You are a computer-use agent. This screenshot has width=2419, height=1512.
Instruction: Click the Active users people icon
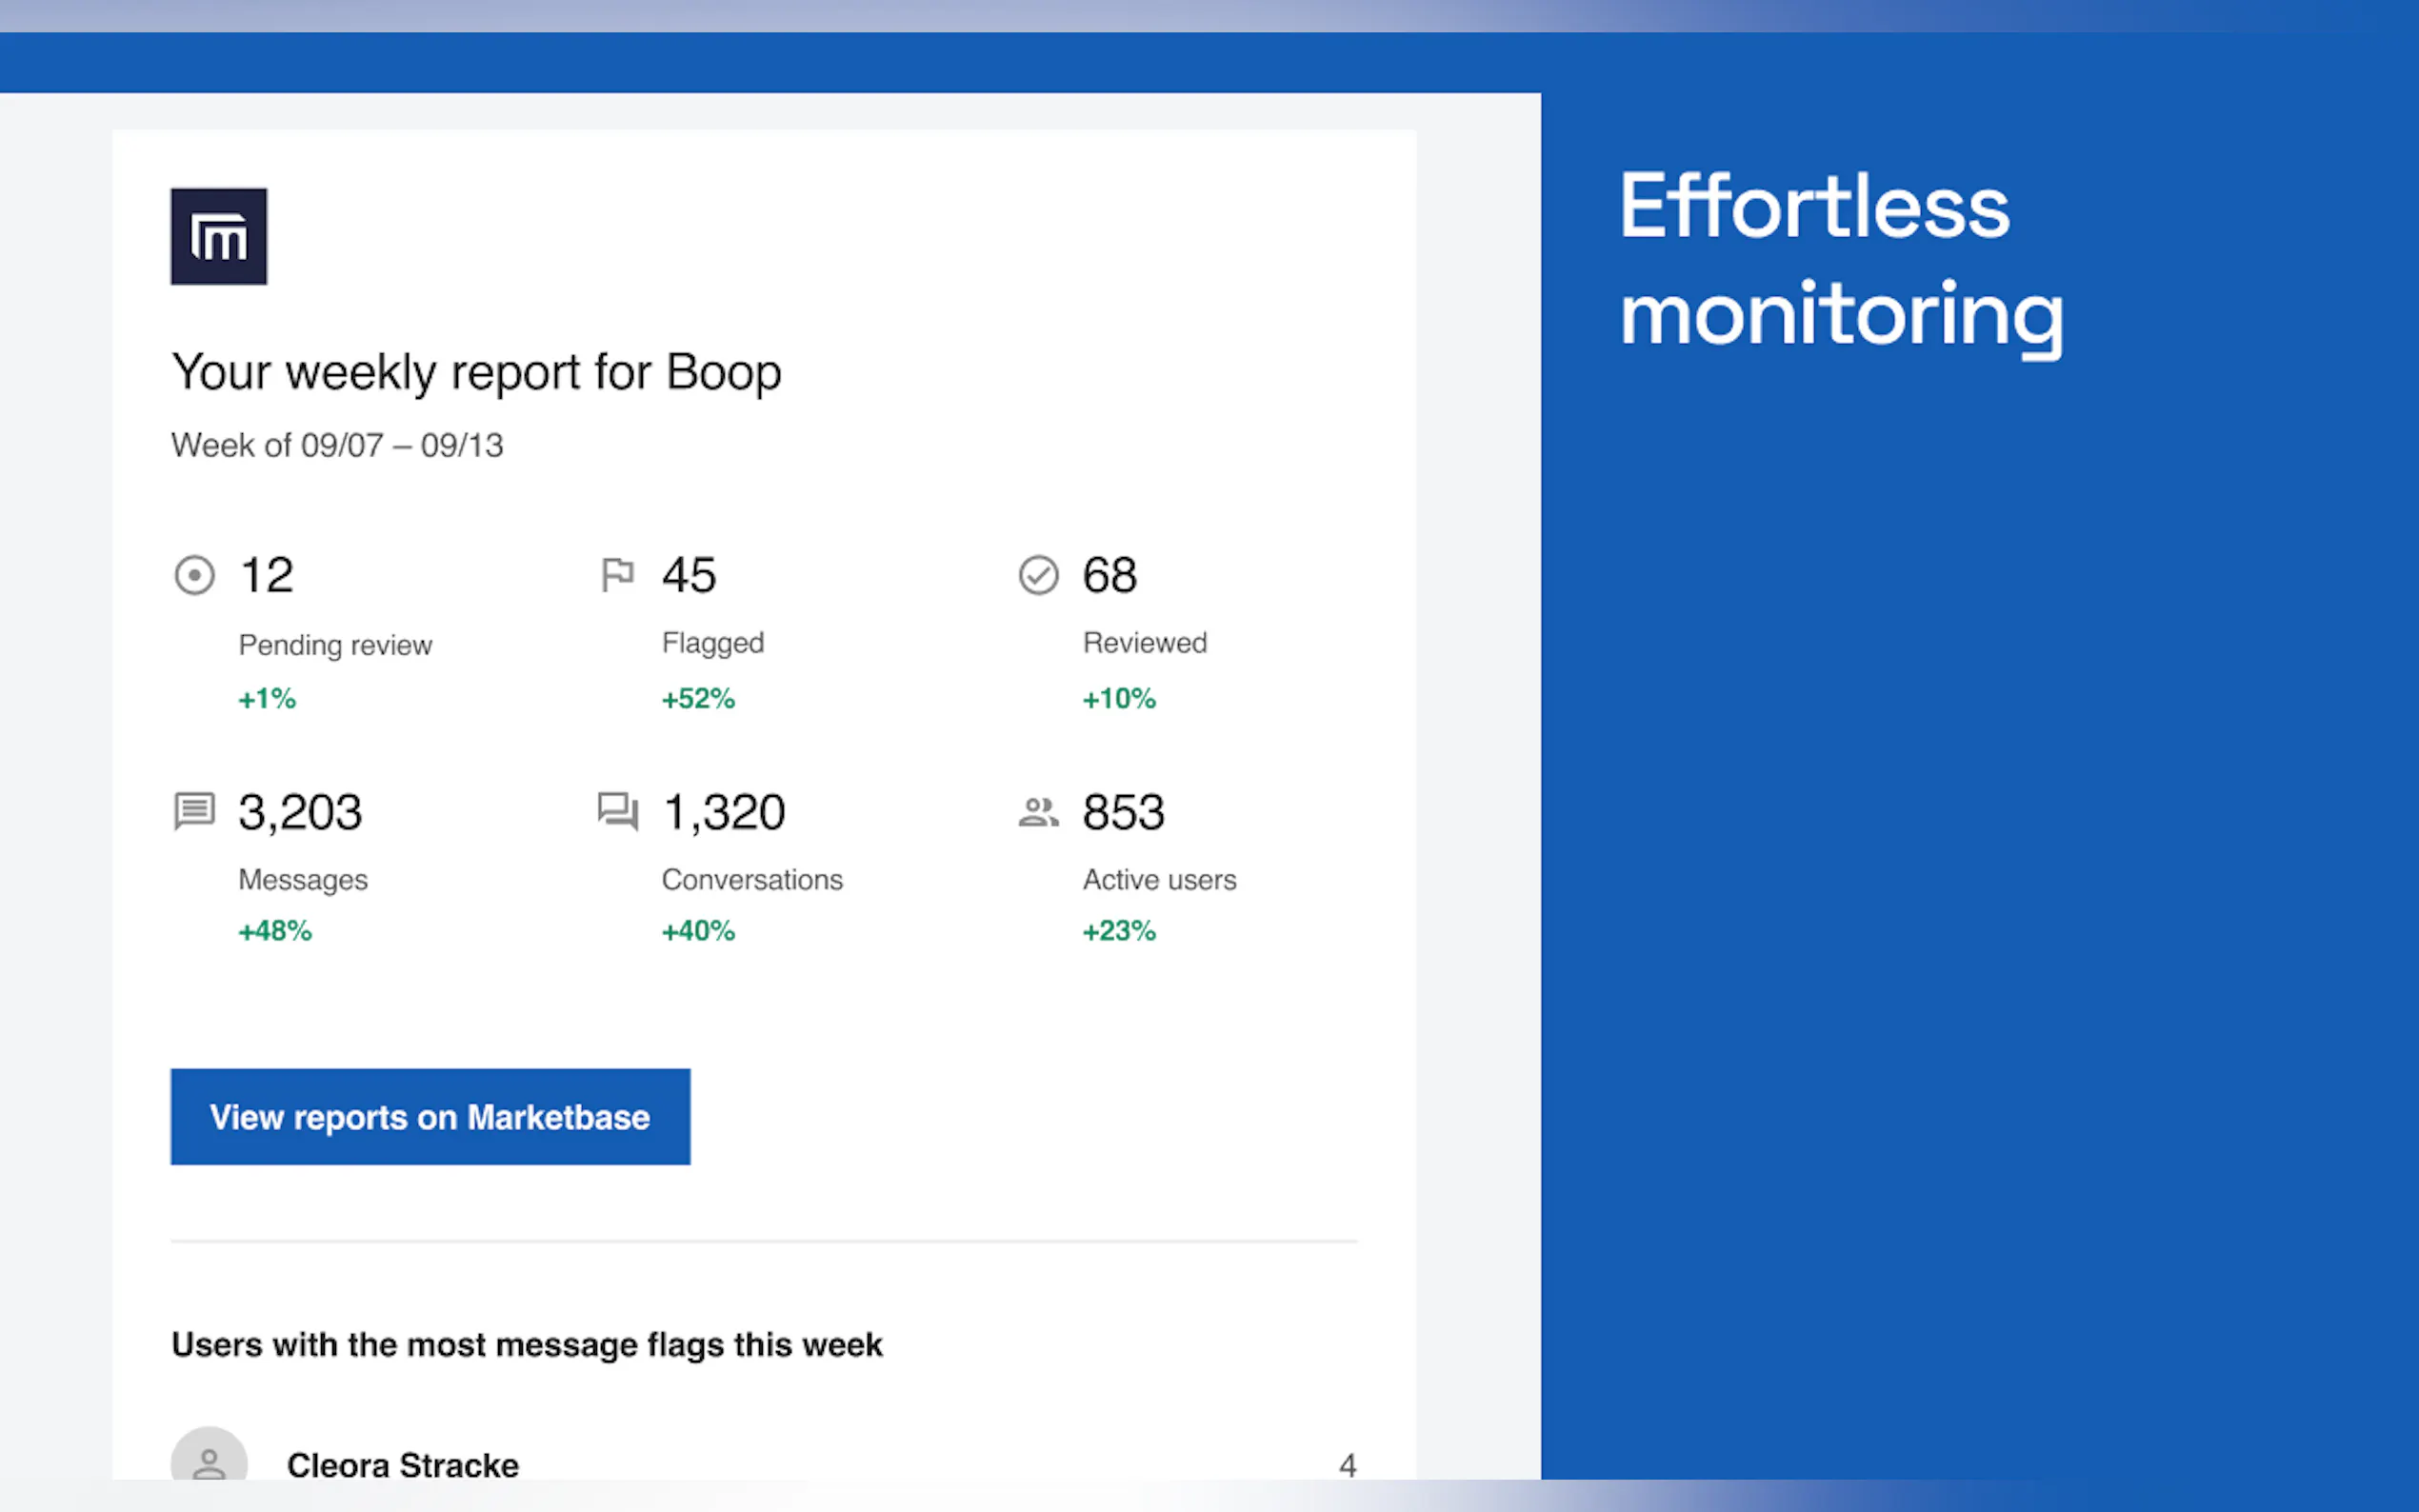(1038, 812)
